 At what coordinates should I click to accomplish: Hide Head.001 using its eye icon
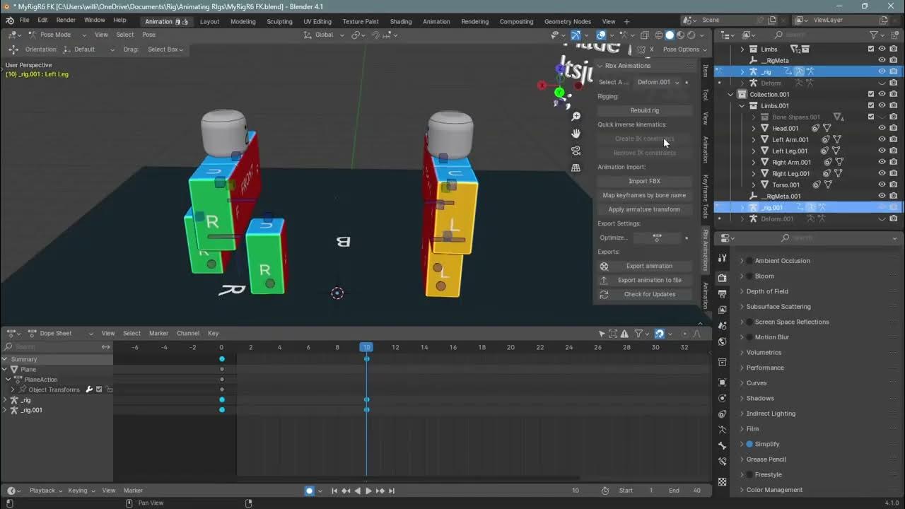pyautogui.click(x=882, y=129)
